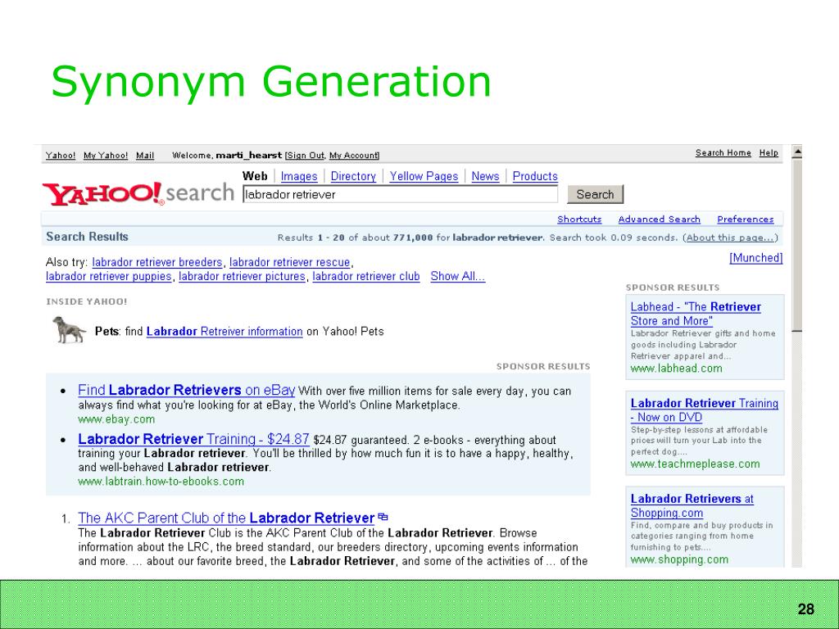Click the Search Results heading
Viewport: 839px width, 629px height.
[87, 237]
